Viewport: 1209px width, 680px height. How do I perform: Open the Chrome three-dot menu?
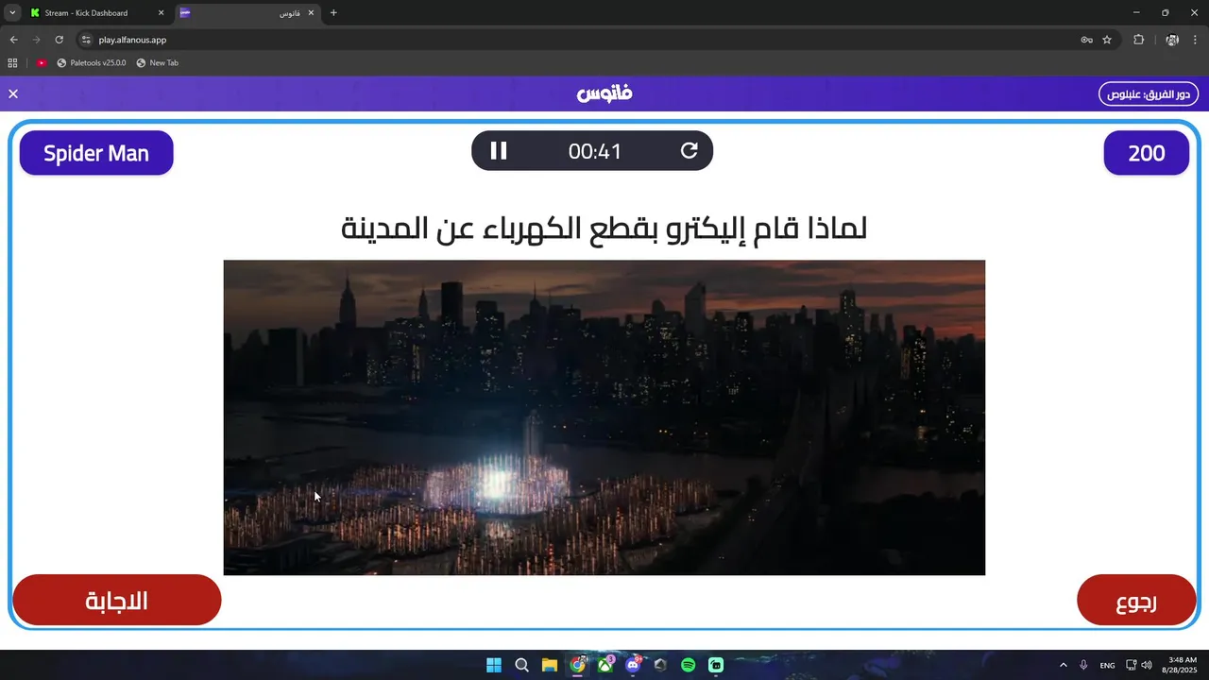point(1196,40)
